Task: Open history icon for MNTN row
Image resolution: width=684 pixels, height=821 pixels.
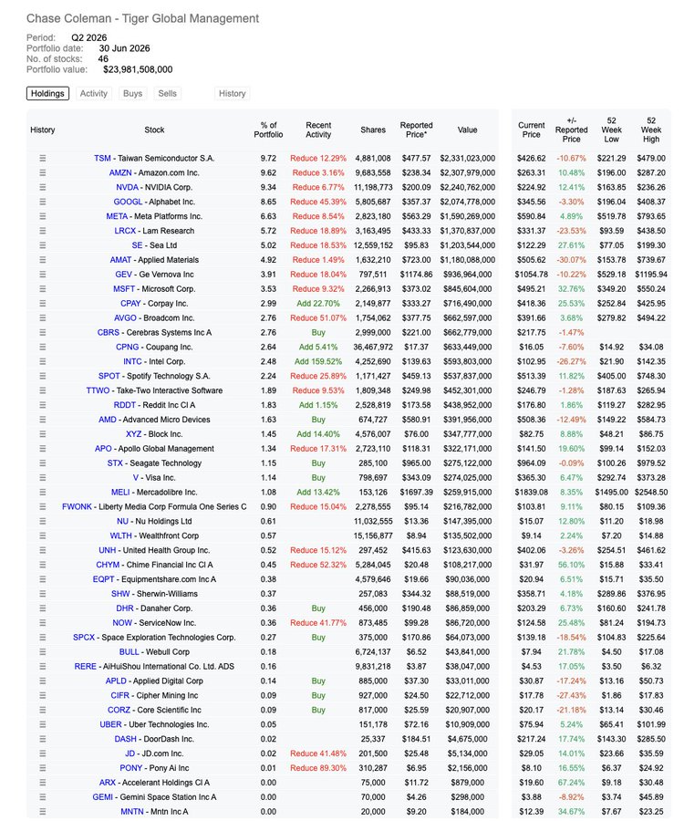Action: (42, 812)
